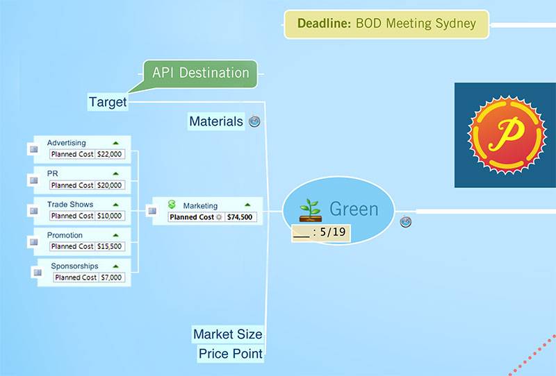Click the spreadsheet icon beside Trade Shows
The height and width of the screenshot is (376, 556).
[x=33, y=211]
